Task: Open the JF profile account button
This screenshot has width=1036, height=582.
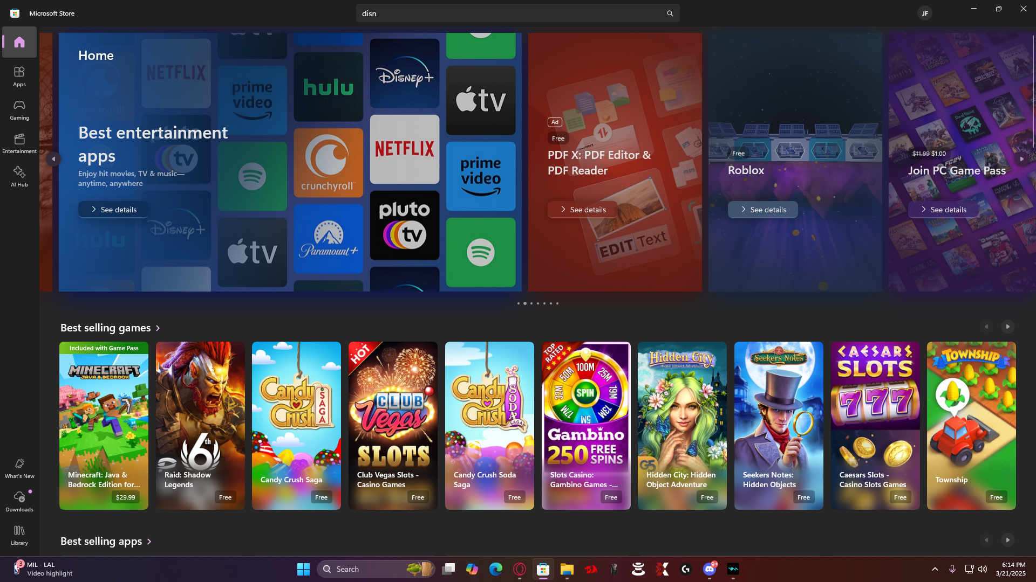Action: 924,13
